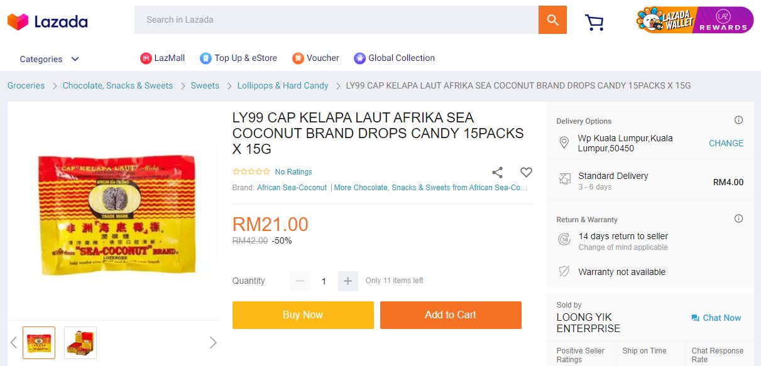Decrease quantity with minus button
761x366 pixels.
[x=300, y=281]
